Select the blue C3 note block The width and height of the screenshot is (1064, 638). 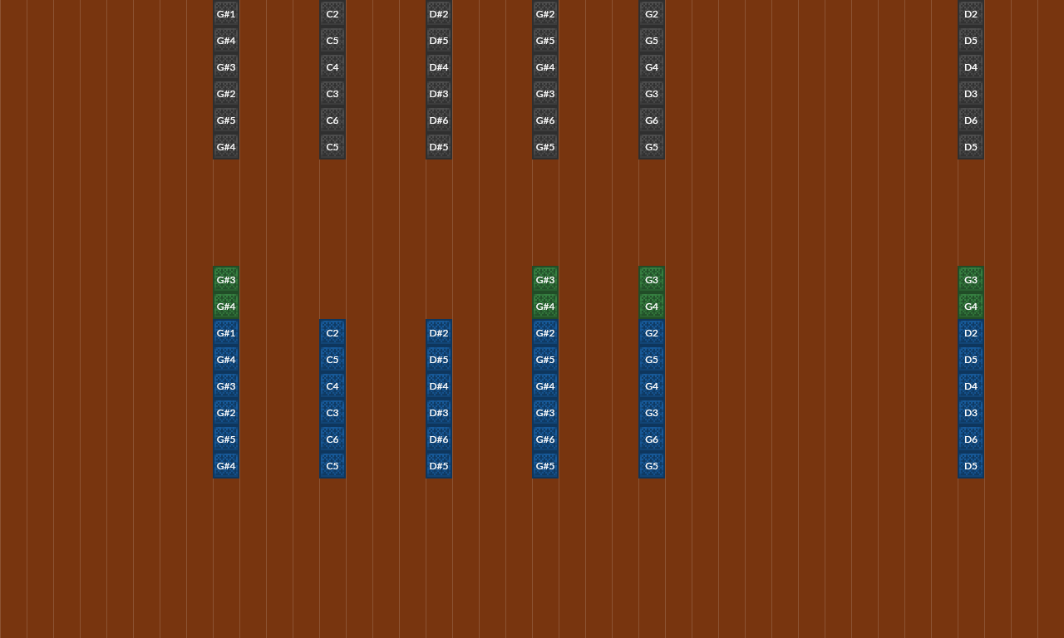click(332, 412)
